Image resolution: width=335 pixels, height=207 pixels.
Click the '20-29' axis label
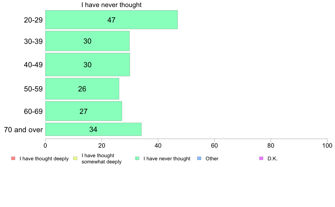(x=33, y=20)
